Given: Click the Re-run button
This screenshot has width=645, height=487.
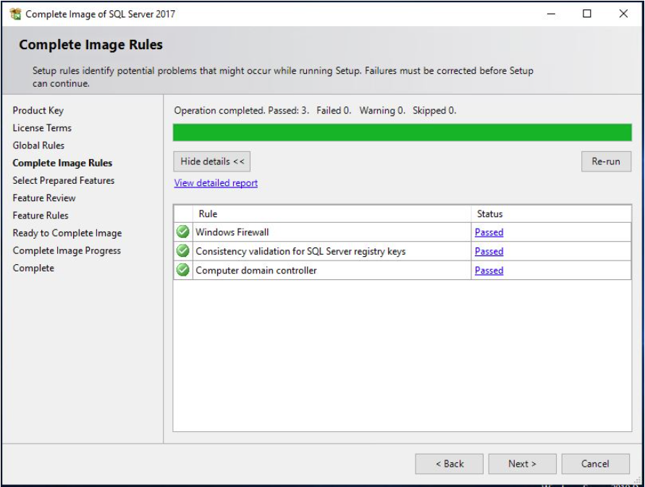Looking at the screenshot, I should pos(606,161).
